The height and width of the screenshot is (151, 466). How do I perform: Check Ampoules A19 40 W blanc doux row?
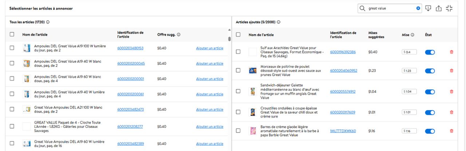tap(12, 63)
